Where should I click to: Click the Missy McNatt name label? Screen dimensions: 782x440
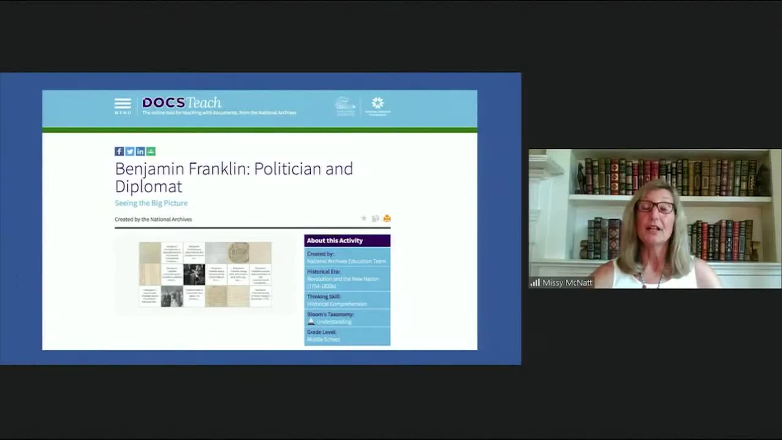click(567, 282)
